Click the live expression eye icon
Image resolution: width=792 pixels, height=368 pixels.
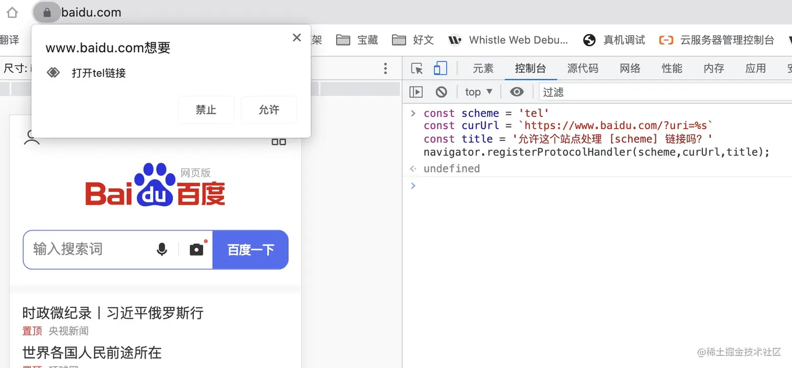[x=517, y=92]
